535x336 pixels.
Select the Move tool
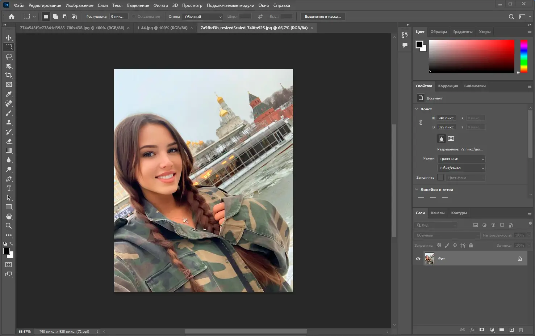click(x=9, y=38)
